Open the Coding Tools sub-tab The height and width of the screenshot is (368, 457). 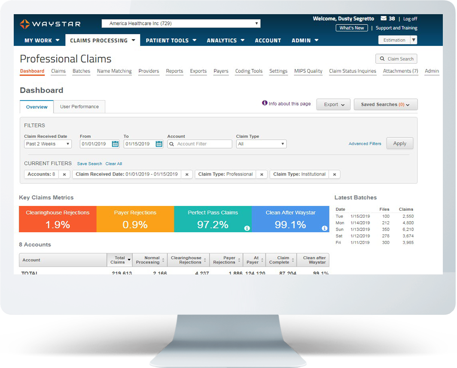(249, 71)
